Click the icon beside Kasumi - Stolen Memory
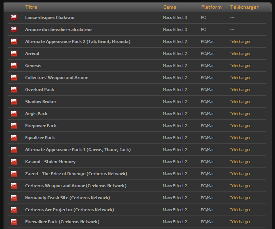 coord(14,162)
